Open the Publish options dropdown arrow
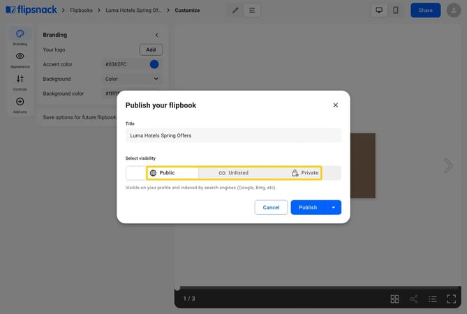The height and width of the screenshot is (314, 467). click(x=333, y=207)
